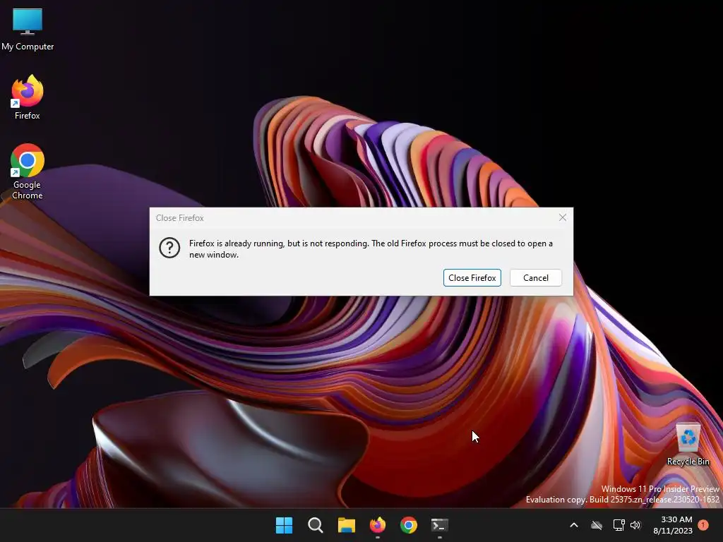723x542 pixels.
Task: Click the 'Firefox is already running' message text
Action: click(x=371, y=249)
